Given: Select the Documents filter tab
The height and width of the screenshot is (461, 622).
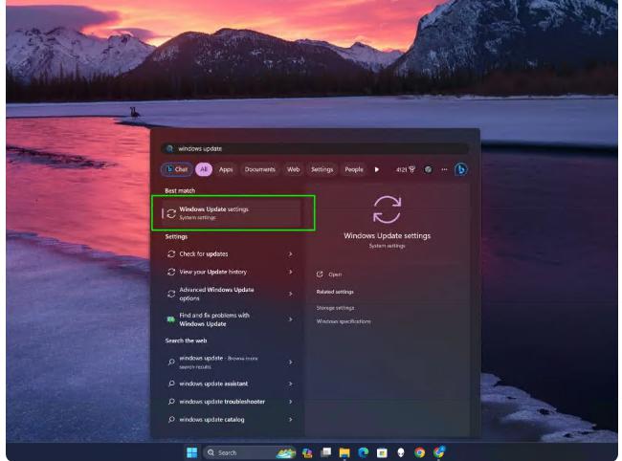Looking at the screenshot, I should (x=259, y=169).
